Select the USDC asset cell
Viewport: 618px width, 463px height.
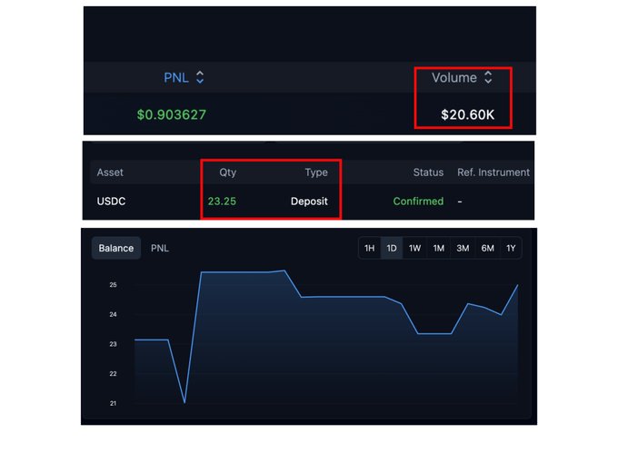(111, 202)
